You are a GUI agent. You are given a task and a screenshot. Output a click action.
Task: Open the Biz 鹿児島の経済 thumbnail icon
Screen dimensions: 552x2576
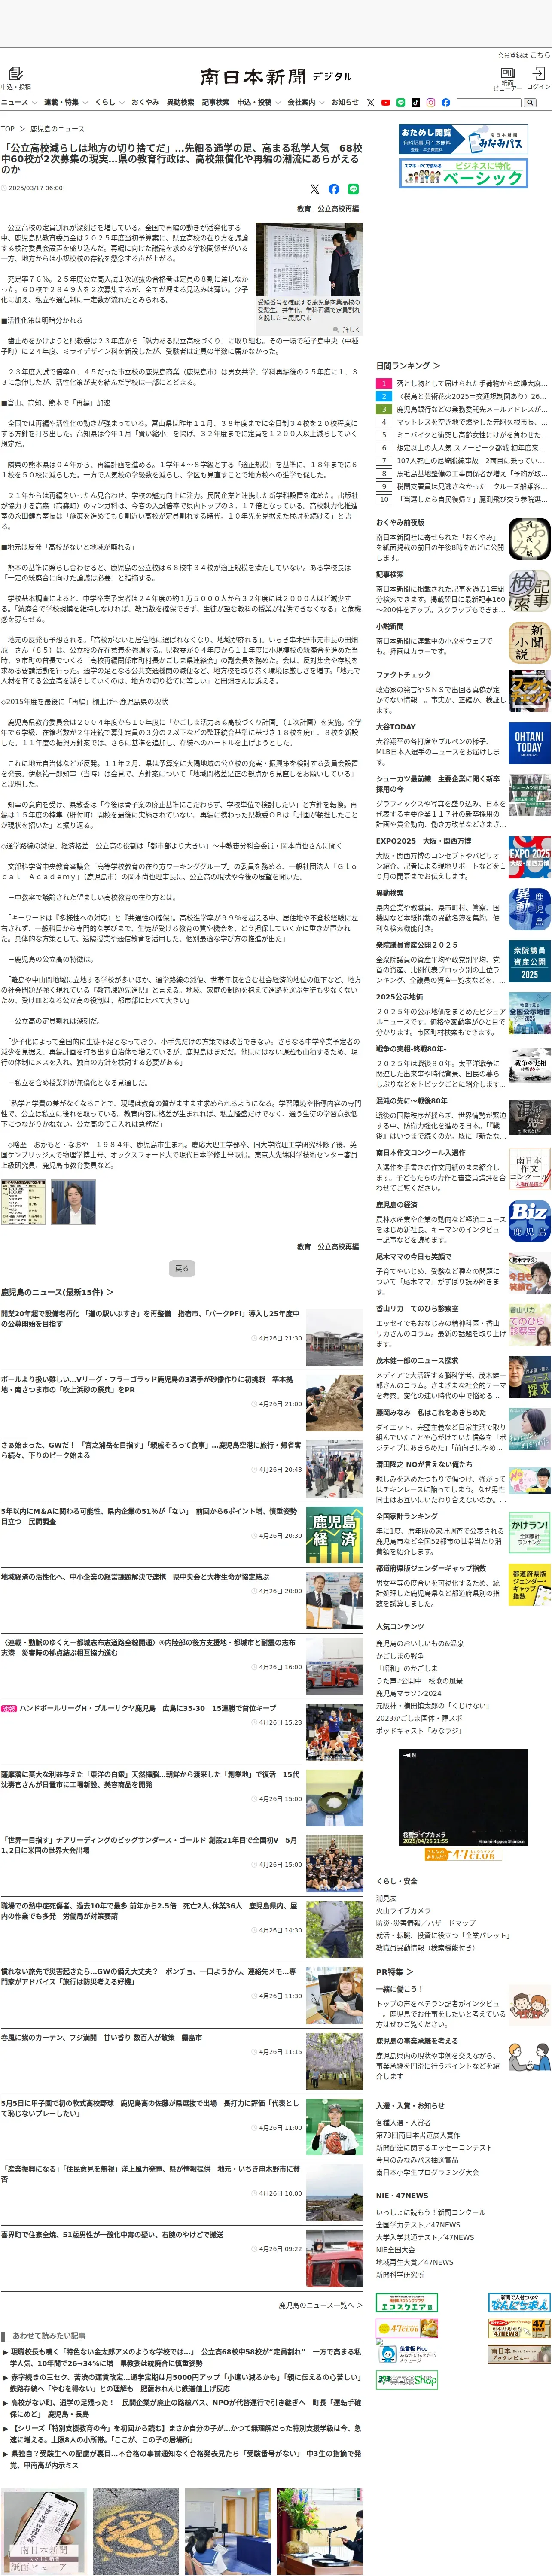pyautogui.click(x=529, y=1221)
